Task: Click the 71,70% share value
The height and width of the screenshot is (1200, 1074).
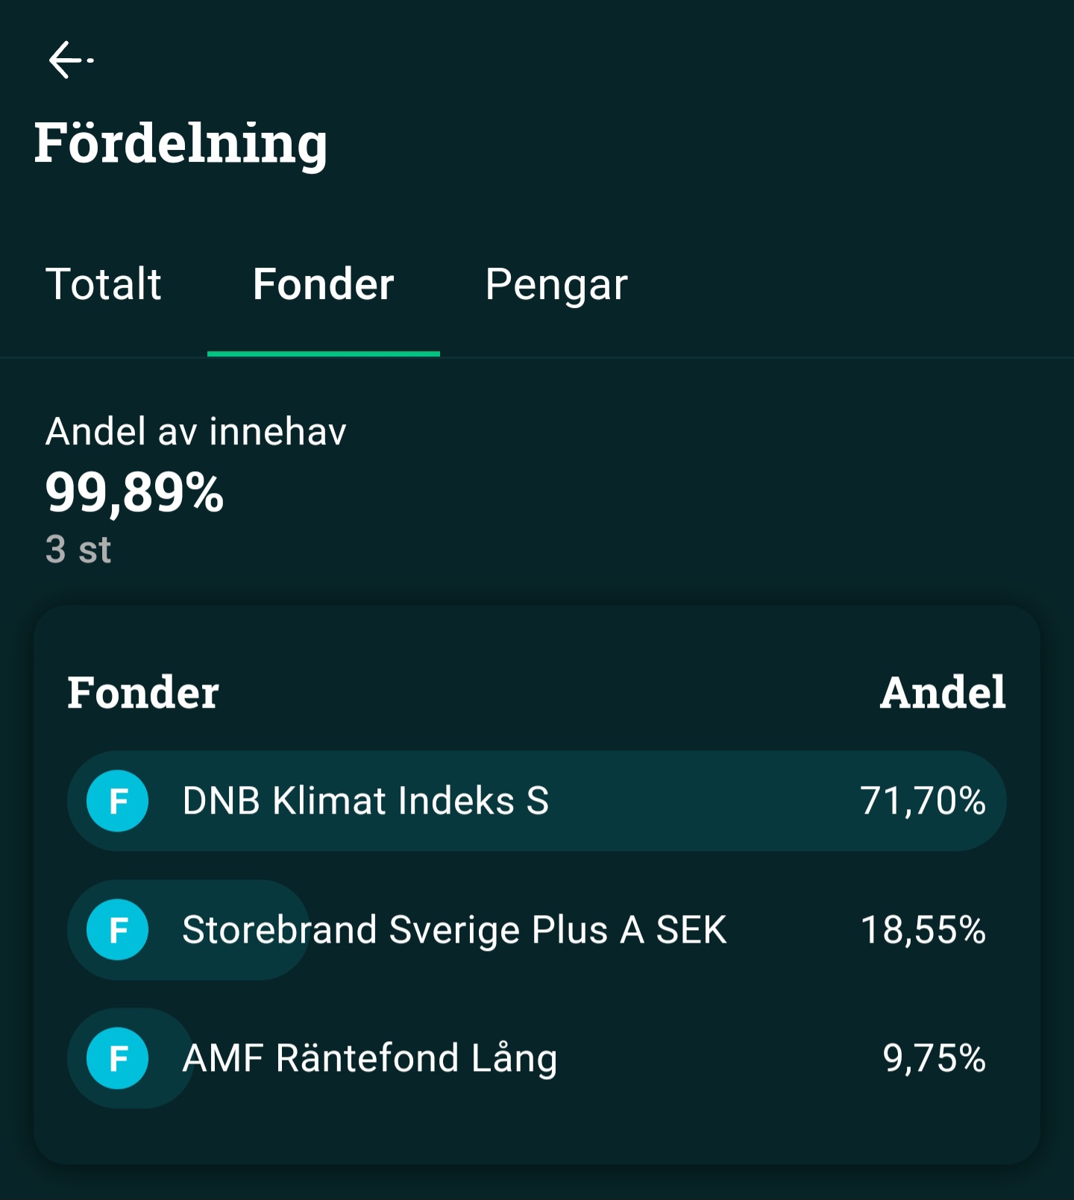Action: tap(923, 801)
